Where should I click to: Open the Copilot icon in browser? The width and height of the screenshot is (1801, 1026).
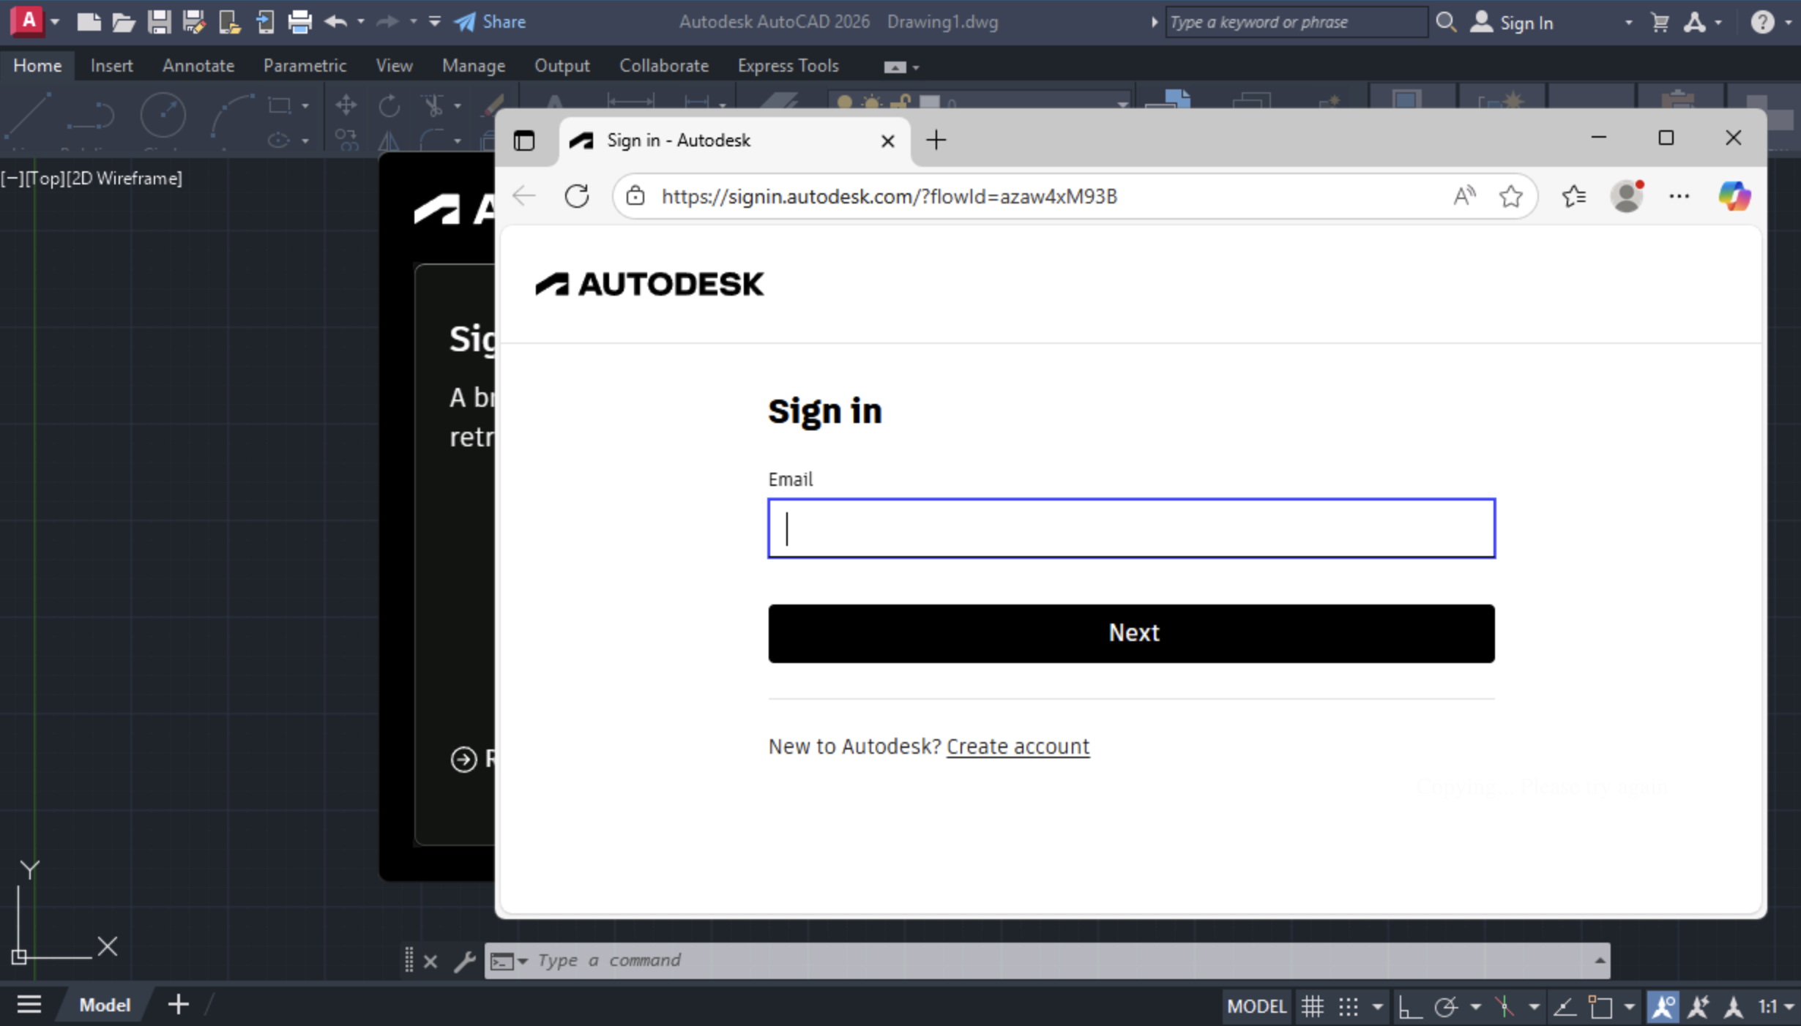[x=1734, y=196]
